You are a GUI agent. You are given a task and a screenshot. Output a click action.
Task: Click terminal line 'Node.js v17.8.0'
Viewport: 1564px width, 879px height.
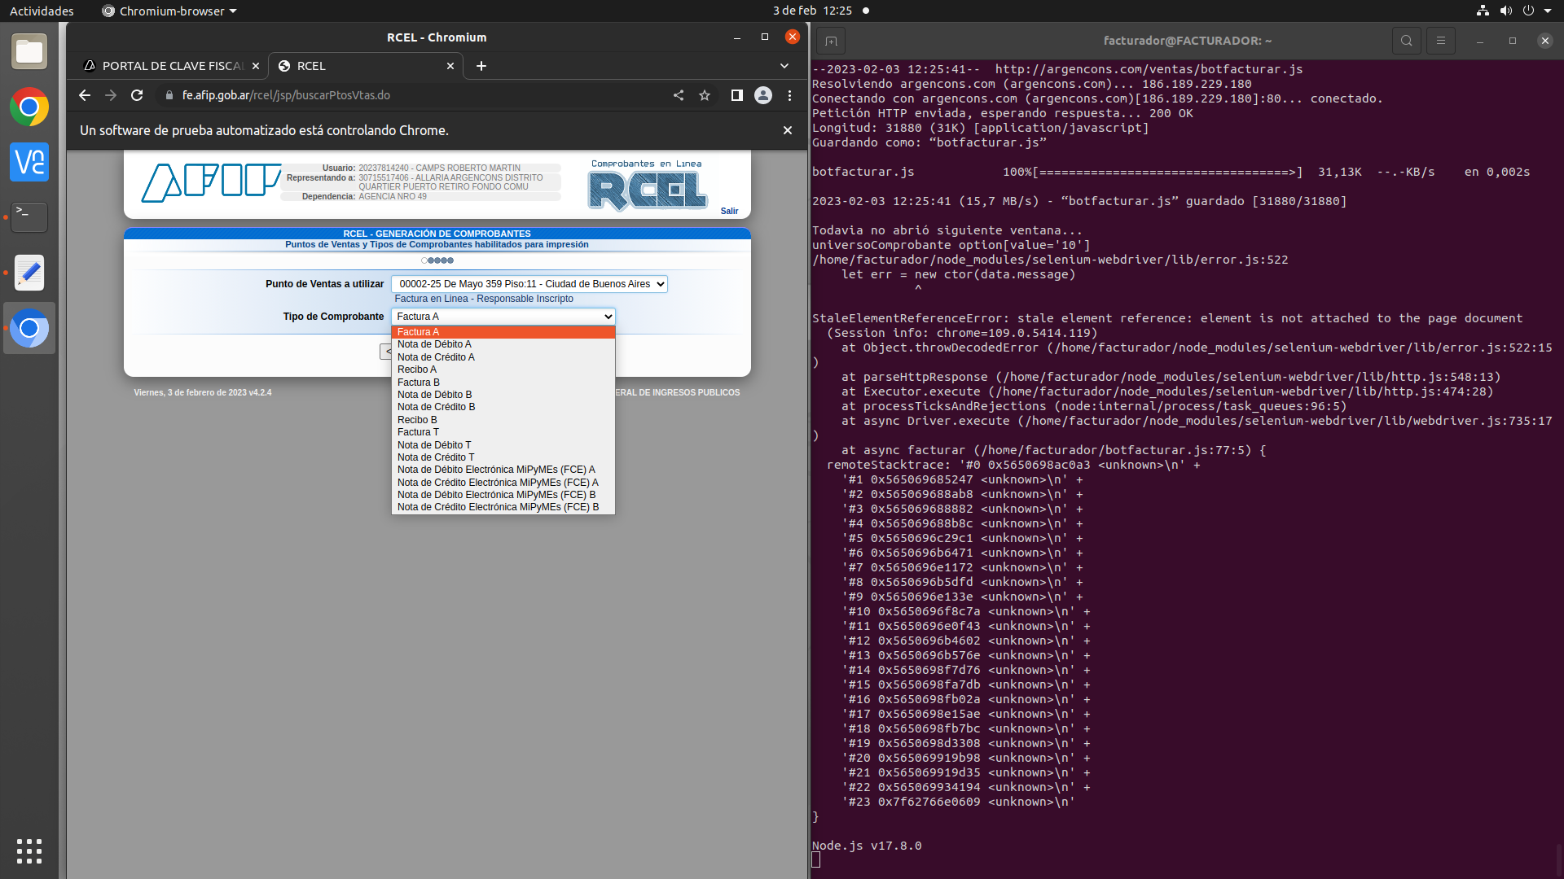[x=867, y=846]
